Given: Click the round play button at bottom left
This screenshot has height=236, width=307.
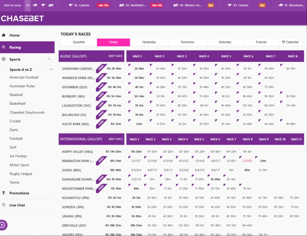Looking at the screenshot, I should click(2, 225).
